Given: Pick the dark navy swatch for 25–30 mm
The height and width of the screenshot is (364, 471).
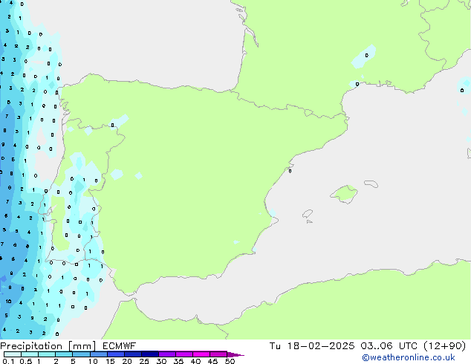Looking at the screenshot, I should pyautogui.click(x=150, y=354).
